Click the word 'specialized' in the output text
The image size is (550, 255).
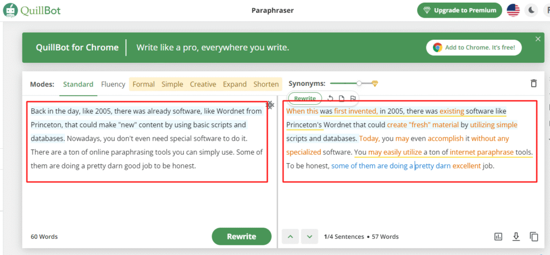tap(303, 152)
